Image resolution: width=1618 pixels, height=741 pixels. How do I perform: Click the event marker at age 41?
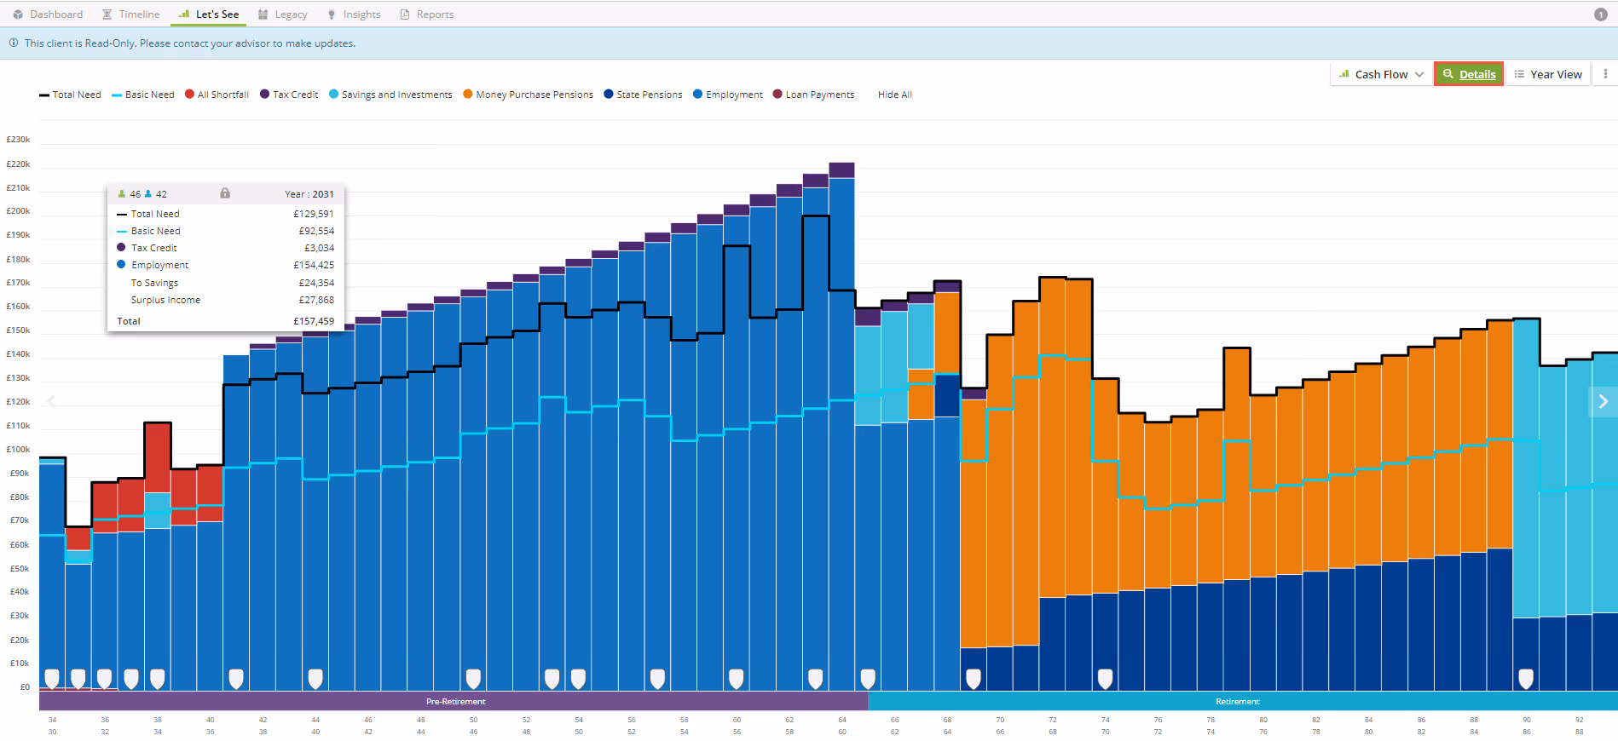coord(236,678)
